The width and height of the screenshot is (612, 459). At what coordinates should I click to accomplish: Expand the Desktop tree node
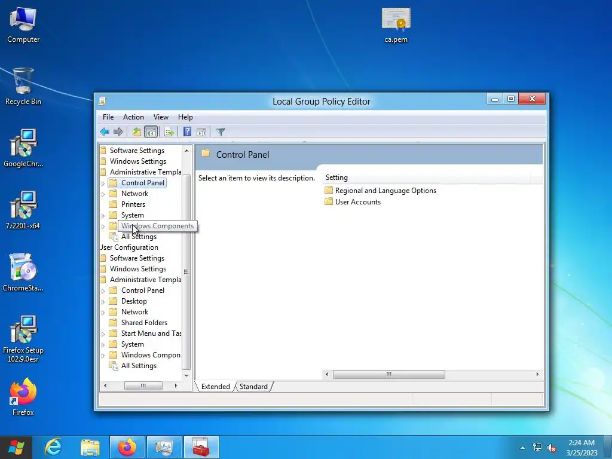tap(103, 302)
